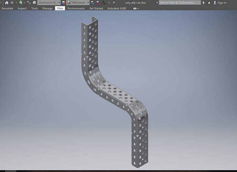Click the active View ribbon tab
The width and height of the screenshot is (237, 172).
point(60,9)
